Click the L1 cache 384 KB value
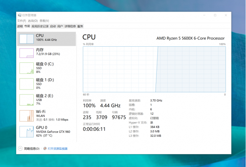The height and width of the screenshot is (167, 246). [x=155, y=127]
